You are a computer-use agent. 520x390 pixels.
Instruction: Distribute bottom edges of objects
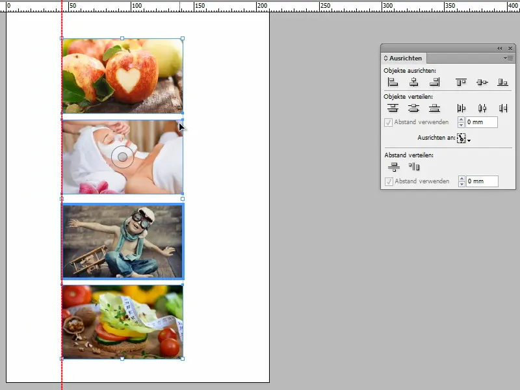[x=434, y=108]
